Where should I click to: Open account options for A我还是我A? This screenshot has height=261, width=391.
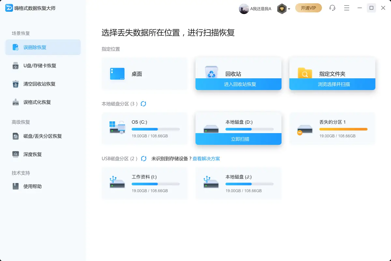(256, 8)
